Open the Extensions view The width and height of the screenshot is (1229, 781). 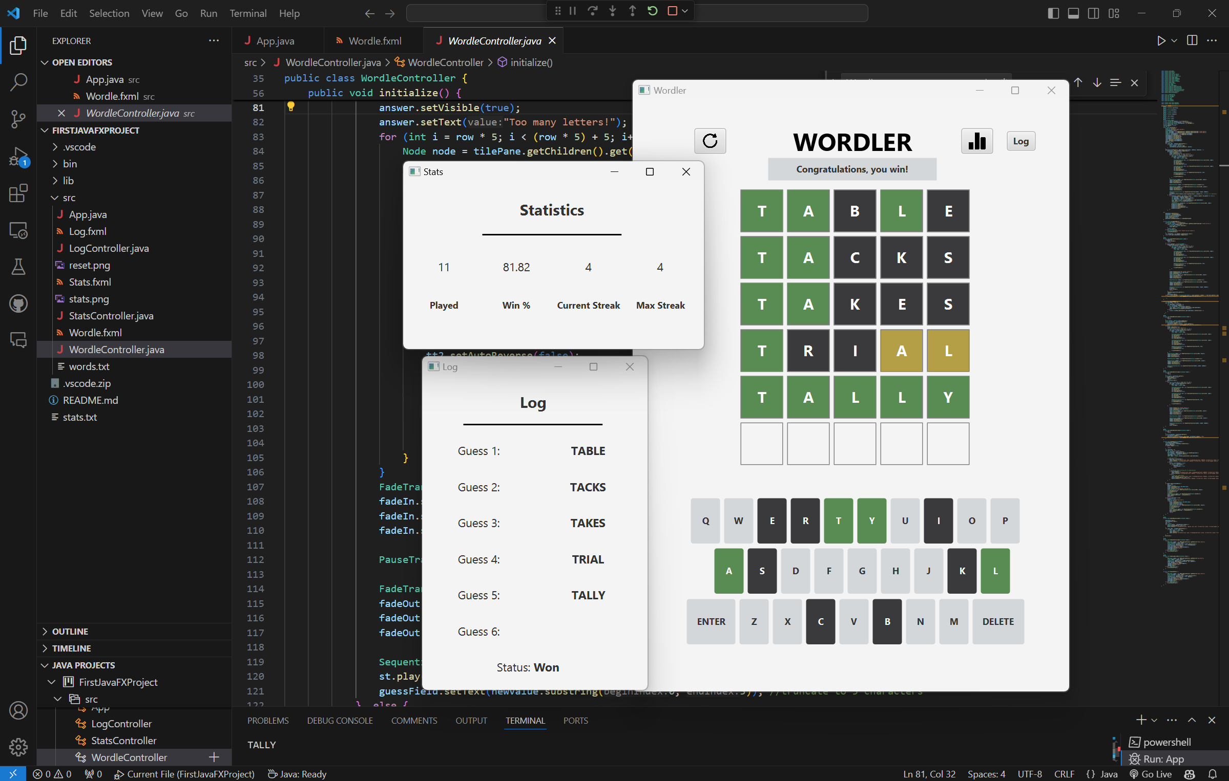click(x=18, y=193)
